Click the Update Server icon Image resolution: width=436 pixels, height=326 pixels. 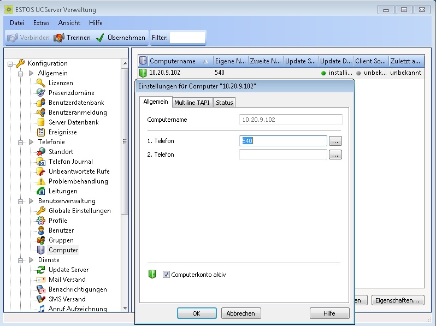tap(40, 270)
